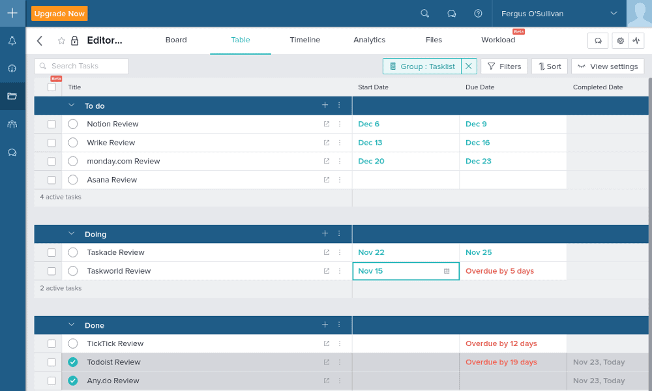The width and height of the screenshot is (652, 391).
Task: Open the Fergus O'Sullivan account dropdown
Action: [x=613, y=13]
